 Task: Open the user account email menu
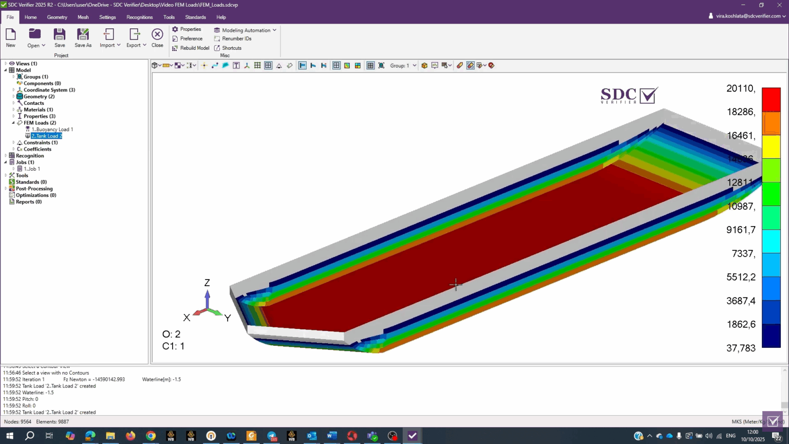(x=747, y=16)
